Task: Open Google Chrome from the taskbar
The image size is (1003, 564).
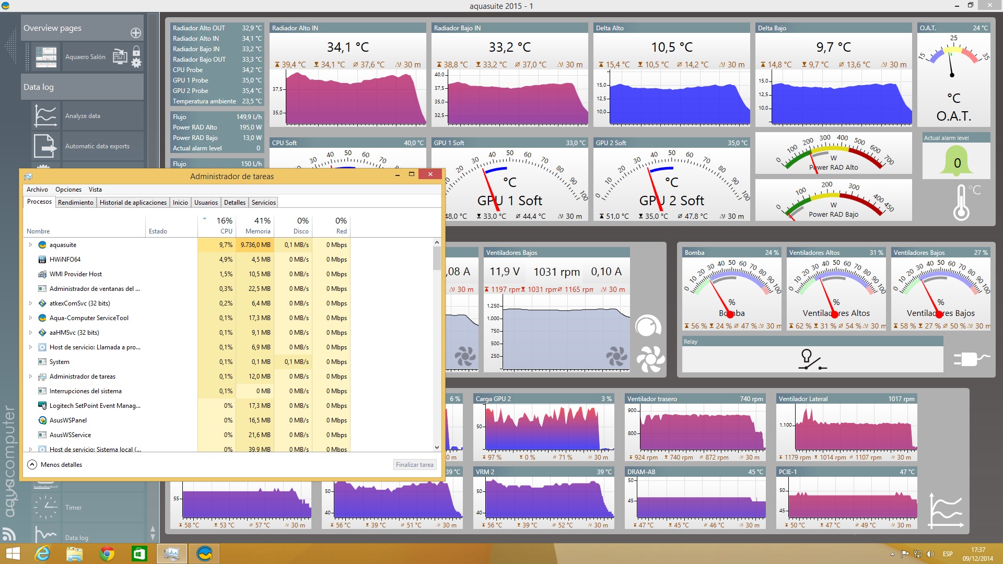Action: point(107,554)
